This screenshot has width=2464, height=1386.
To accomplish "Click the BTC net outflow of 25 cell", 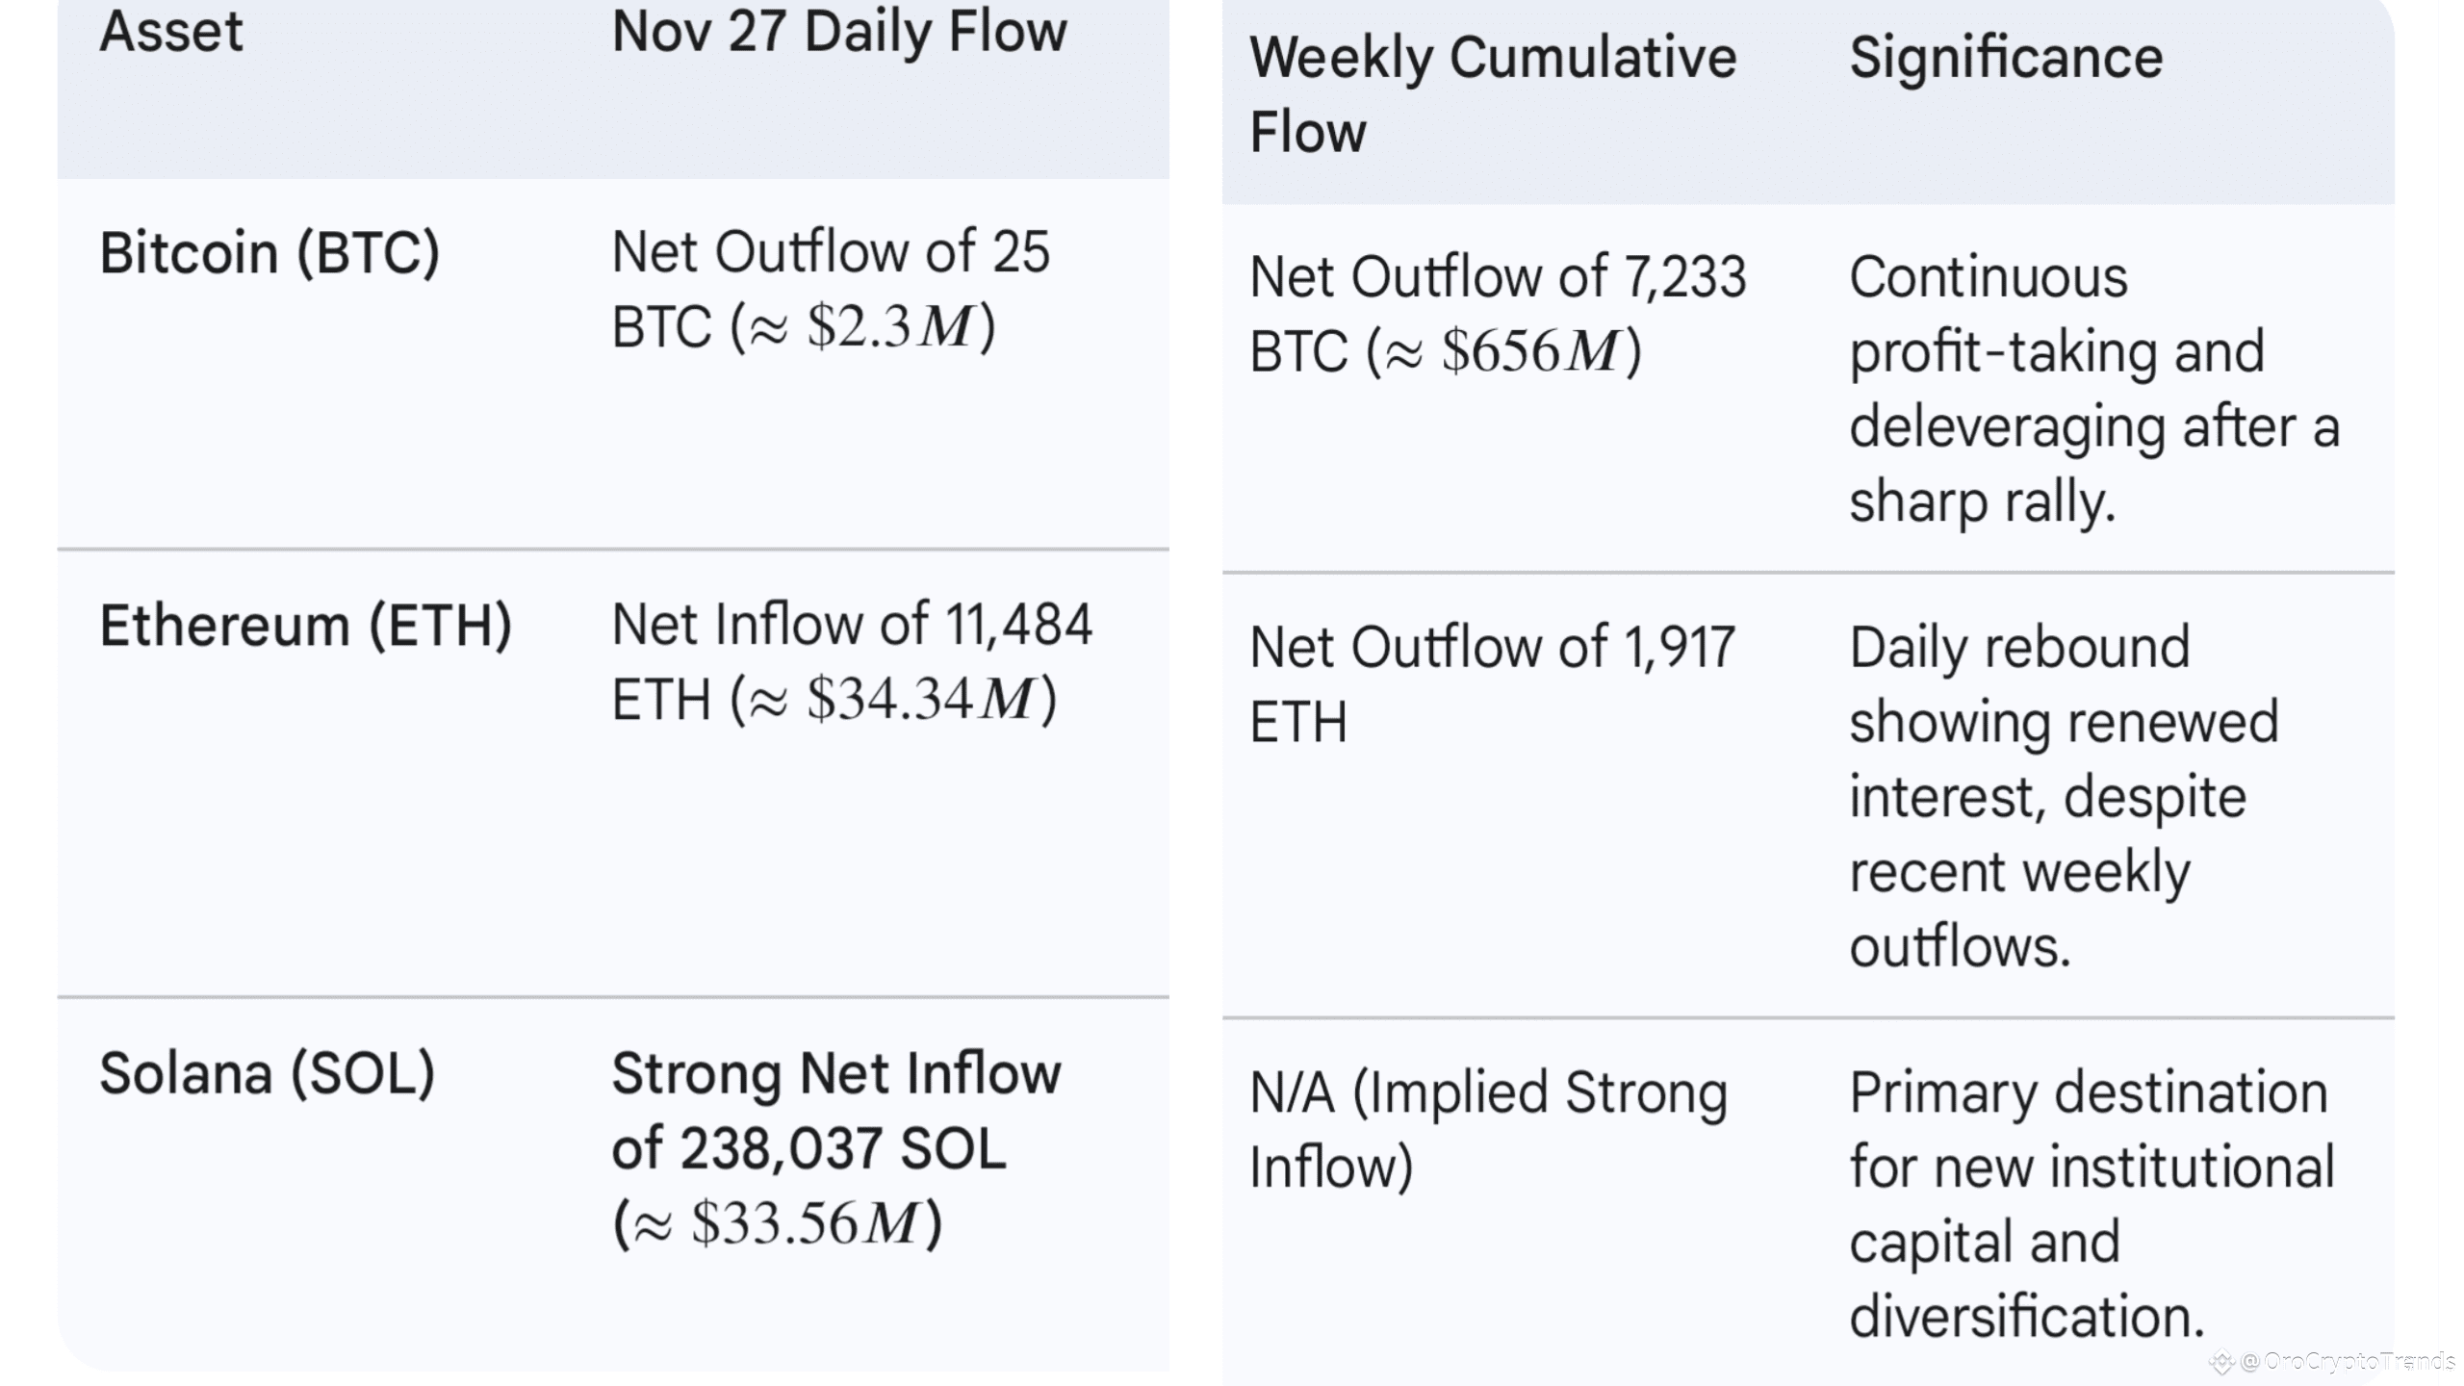I will click(x=830, y=289).
